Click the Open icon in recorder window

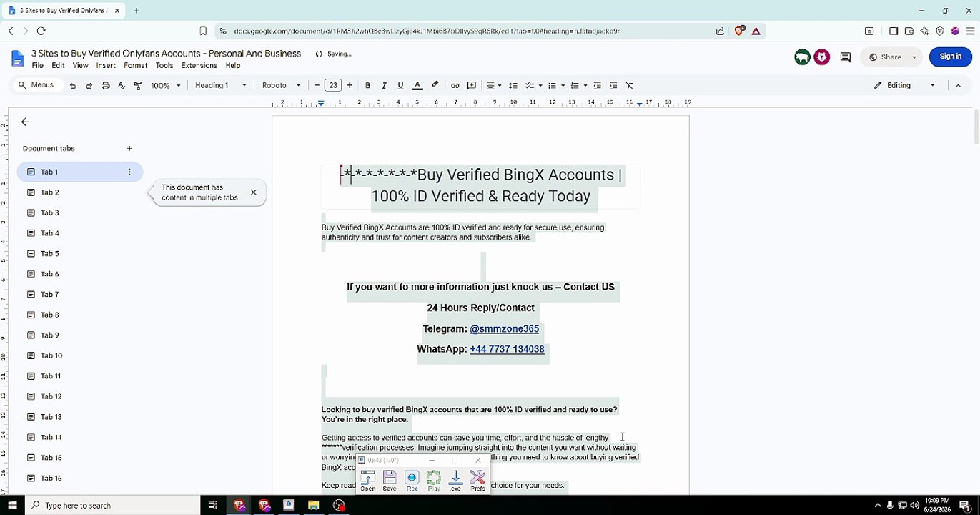tap(367, 481)
